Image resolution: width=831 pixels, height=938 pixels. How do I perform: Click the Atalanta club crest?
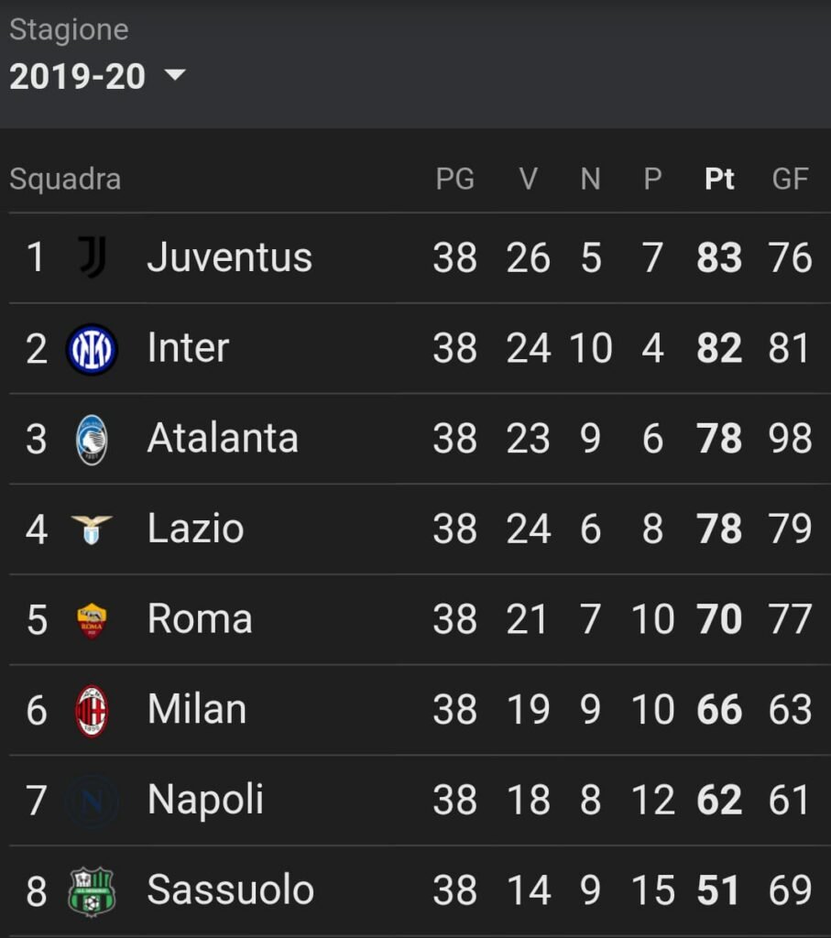click(x=92, y=440)
